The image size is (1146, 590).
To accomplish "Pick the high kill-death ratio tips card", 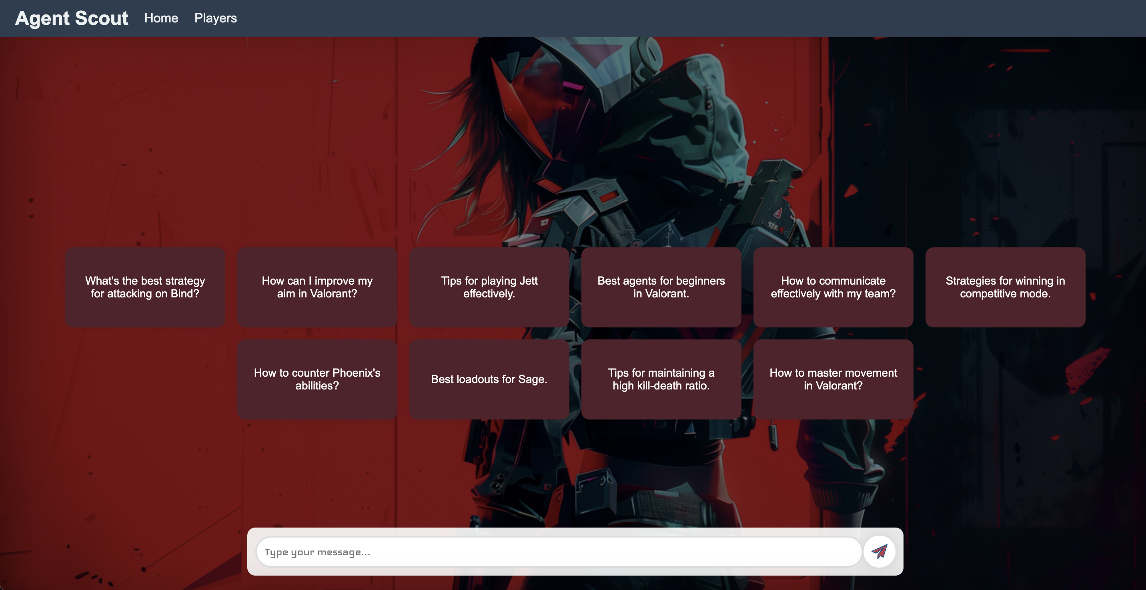I will (x=661, y=379).
